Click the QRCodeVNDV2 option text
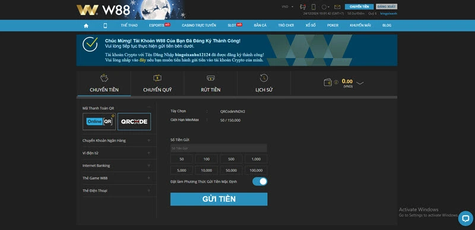The height and width of the screenshot is (230, 475). 233,111
